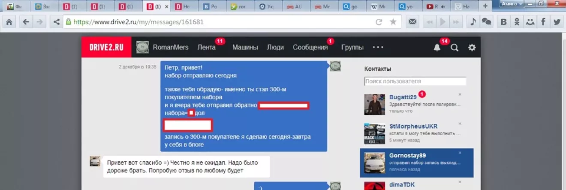This screenshot has height=190, width=566.
Task: Play music in toolbar player
Action: coord(443,21)
